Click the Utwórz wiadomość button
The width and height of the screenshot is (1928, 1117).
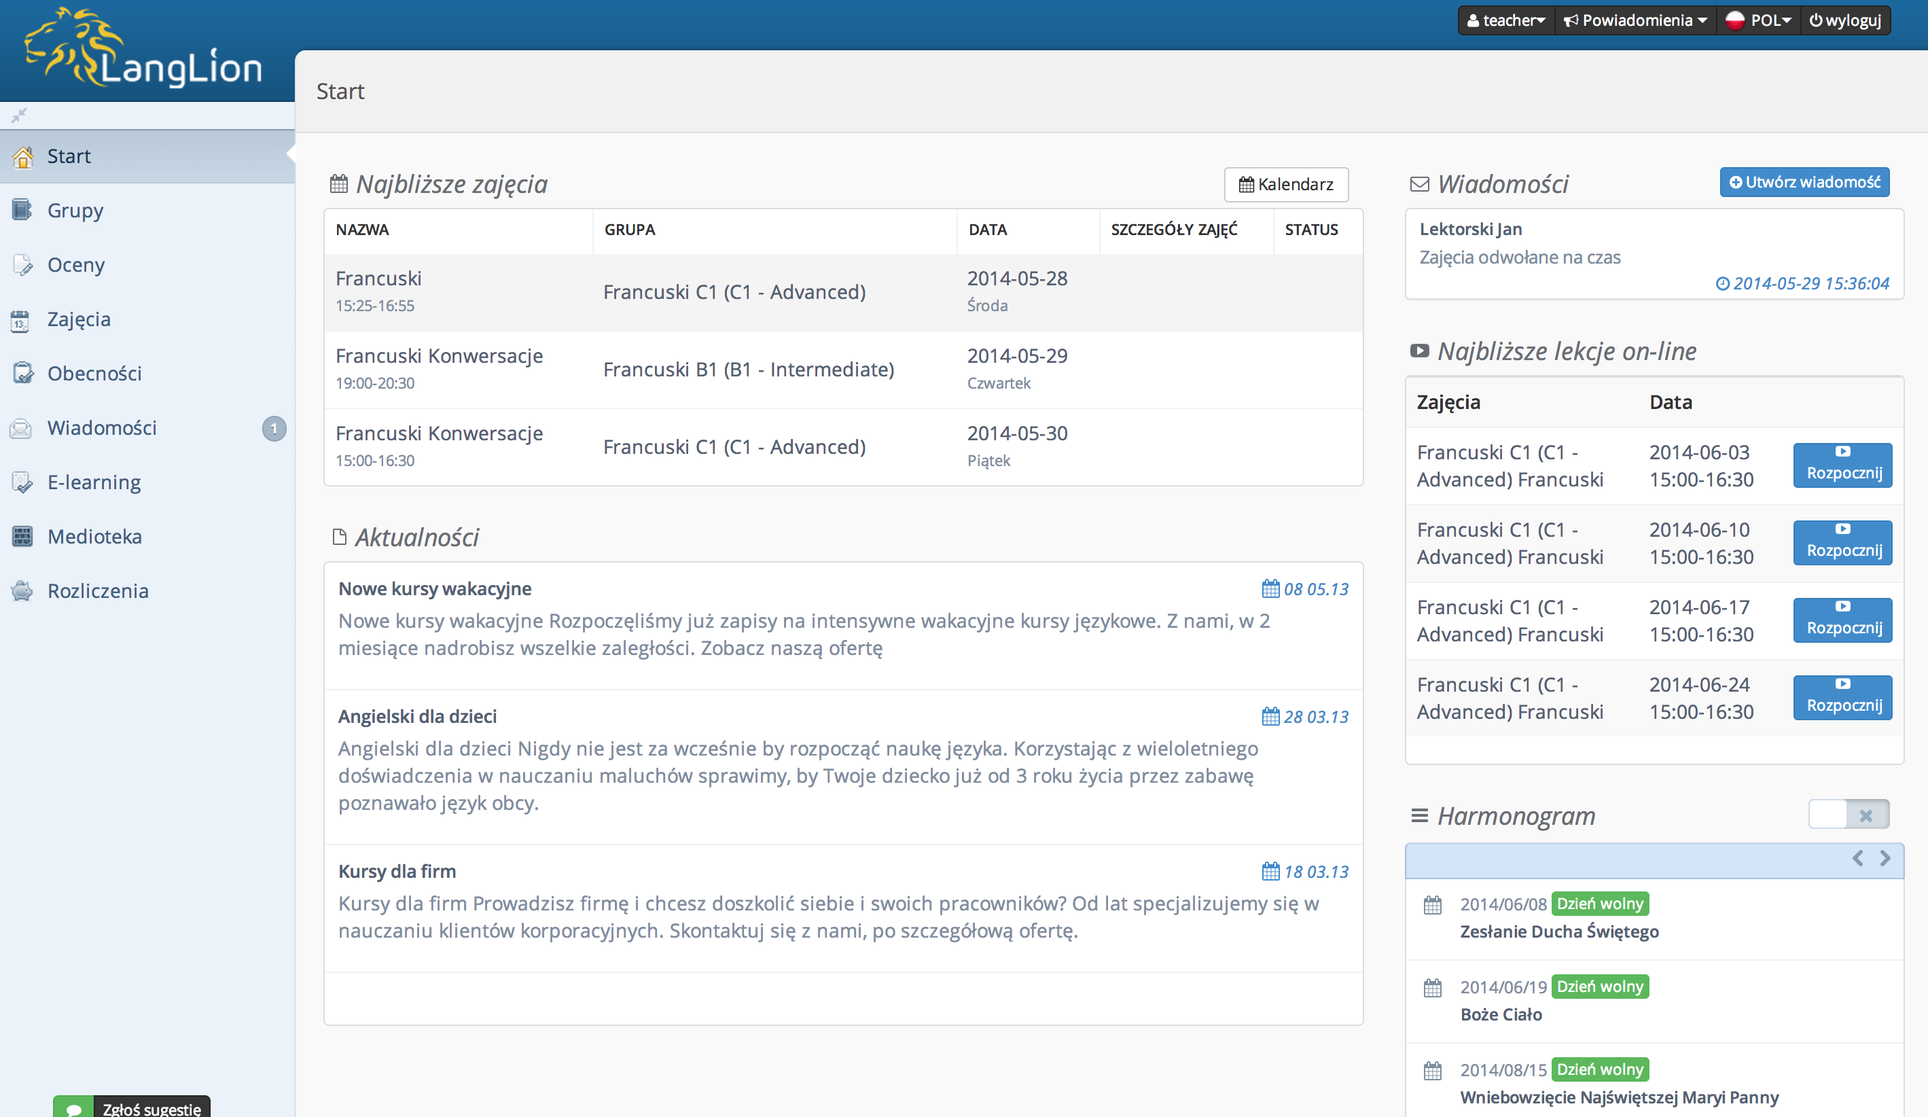tap(1804, 182)
